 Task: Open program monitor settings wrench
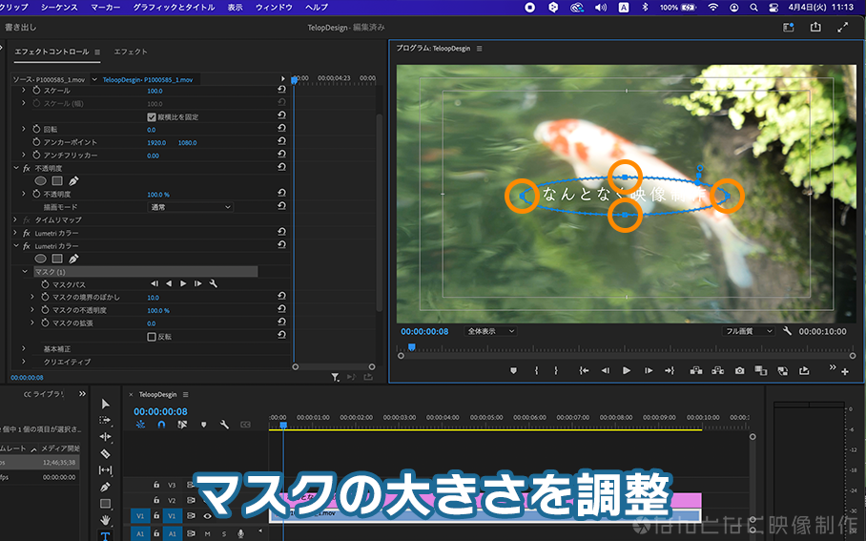pyautogui.click(x=787, y=331)
